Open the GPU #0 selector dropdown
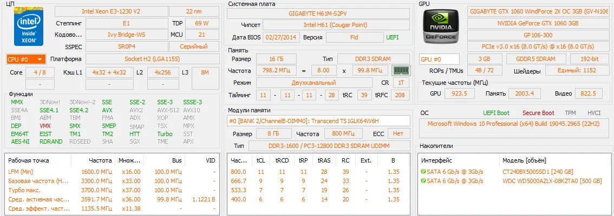This screenshot has height=216, width=614. point(439,59)
